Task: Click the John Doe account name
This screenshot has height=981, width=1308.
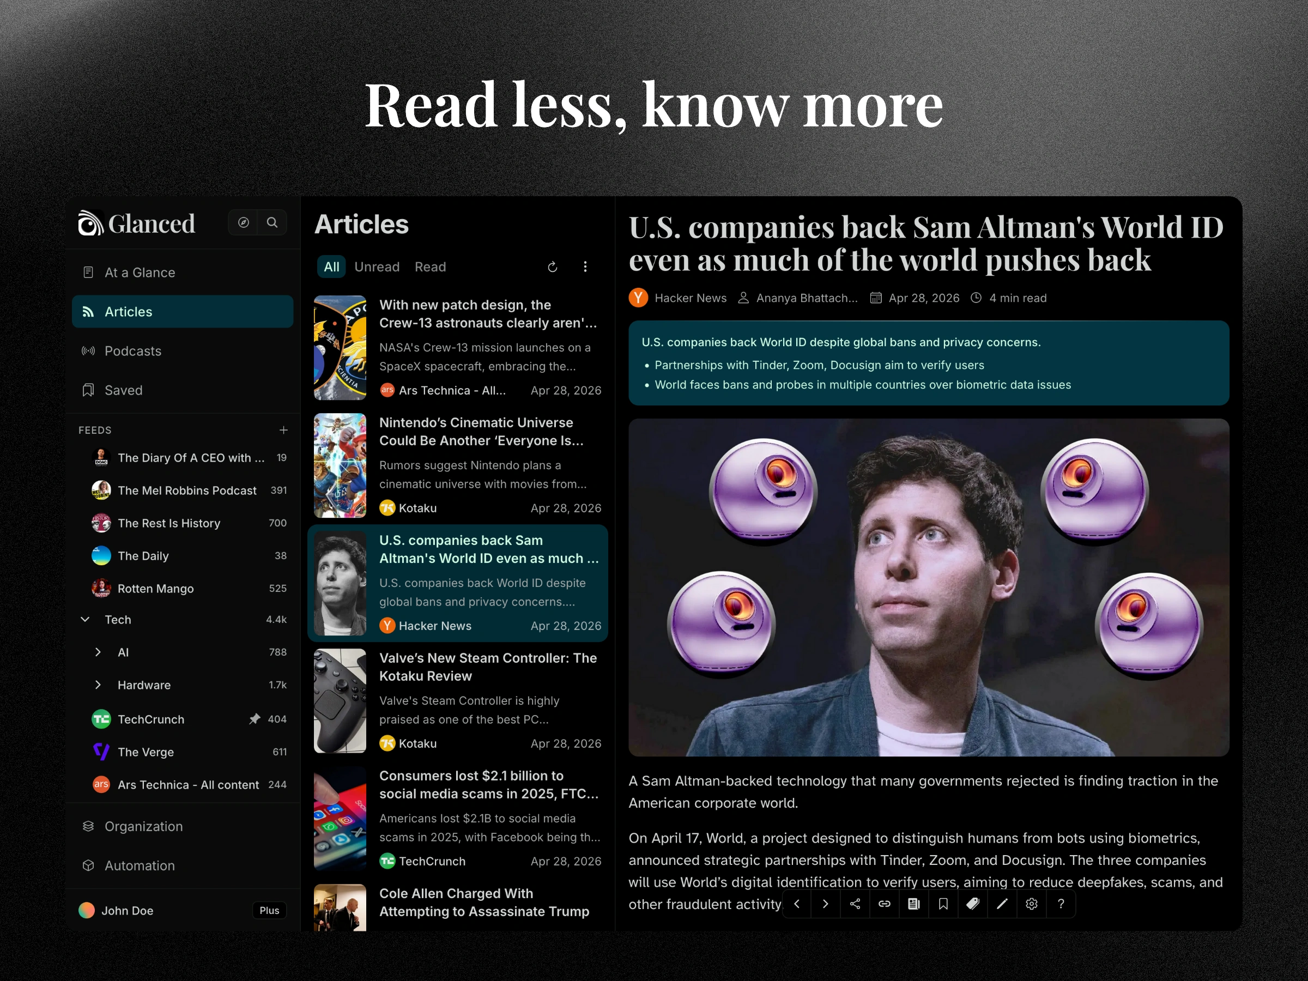Action: point(127,911)
